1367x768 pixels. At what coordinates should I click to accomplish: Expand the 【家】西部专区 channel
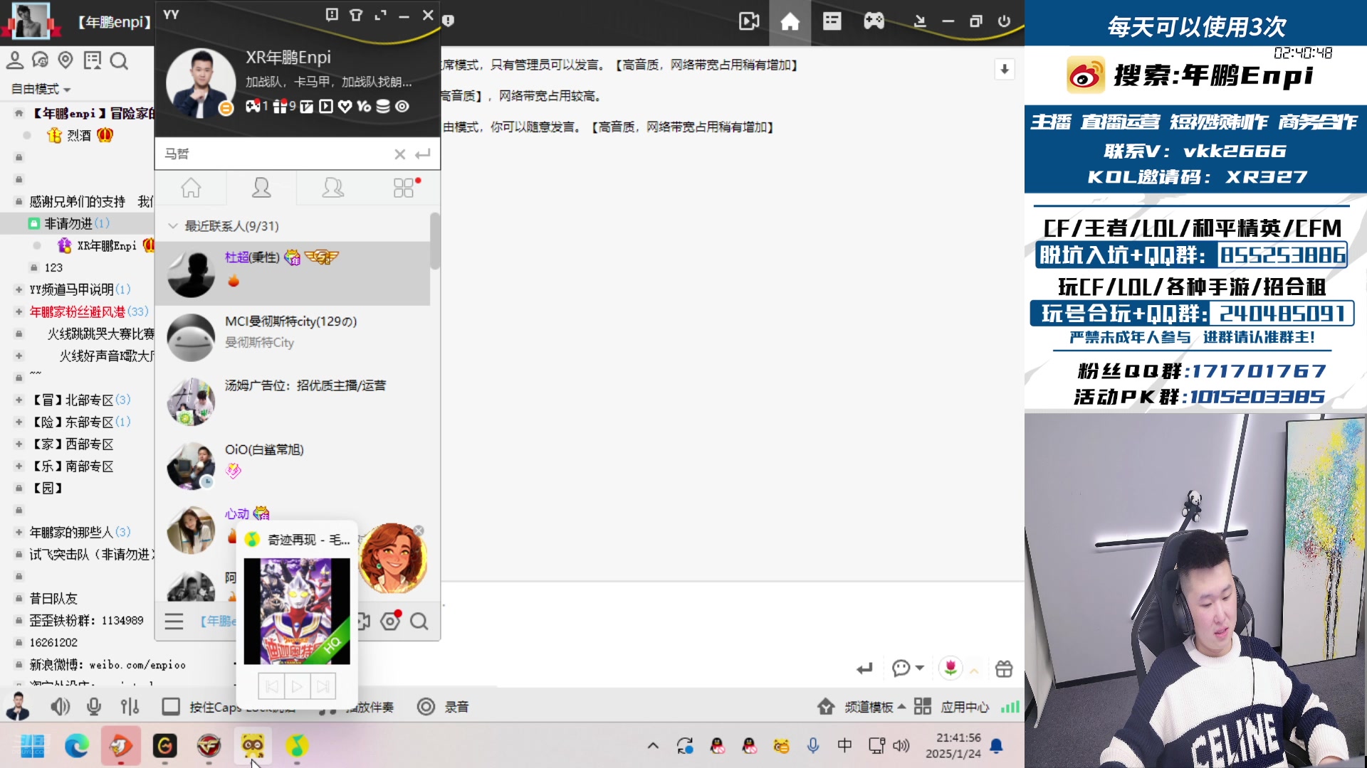[x=19, y=444]
